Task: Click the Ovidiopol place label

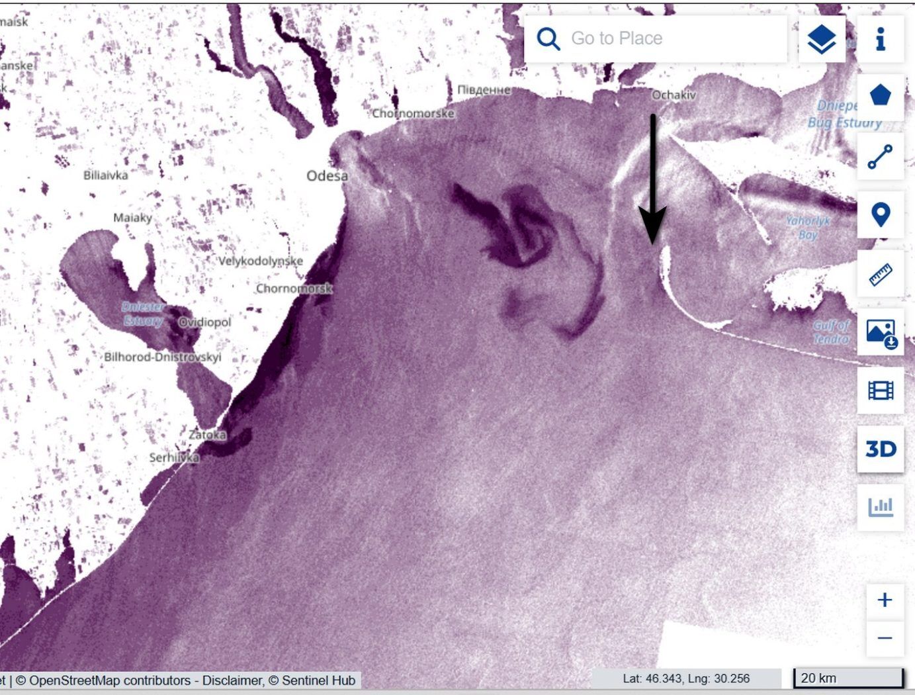Action: coord(204,322)
